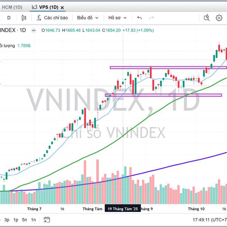
Task: Open the candlestick chart type selector
Action: (x=24, y=18)
